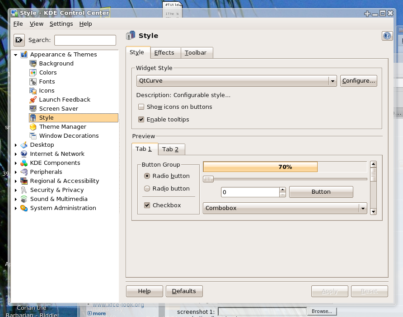Expand the Security & Privacy branch
Image resolution: width=403 pixels, height=317 pixels.
tap(16, 190)
